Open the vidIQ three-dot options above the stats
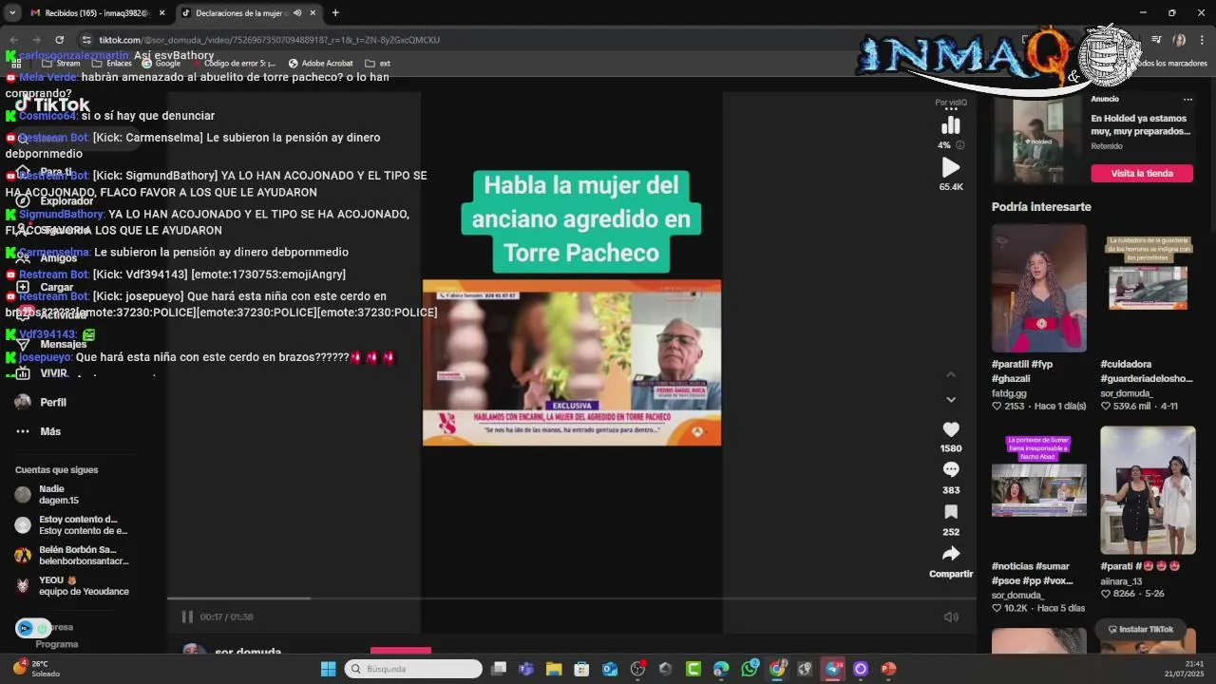Image resolution: width=1216 pixels, height=684 pixels. point(951,109)
